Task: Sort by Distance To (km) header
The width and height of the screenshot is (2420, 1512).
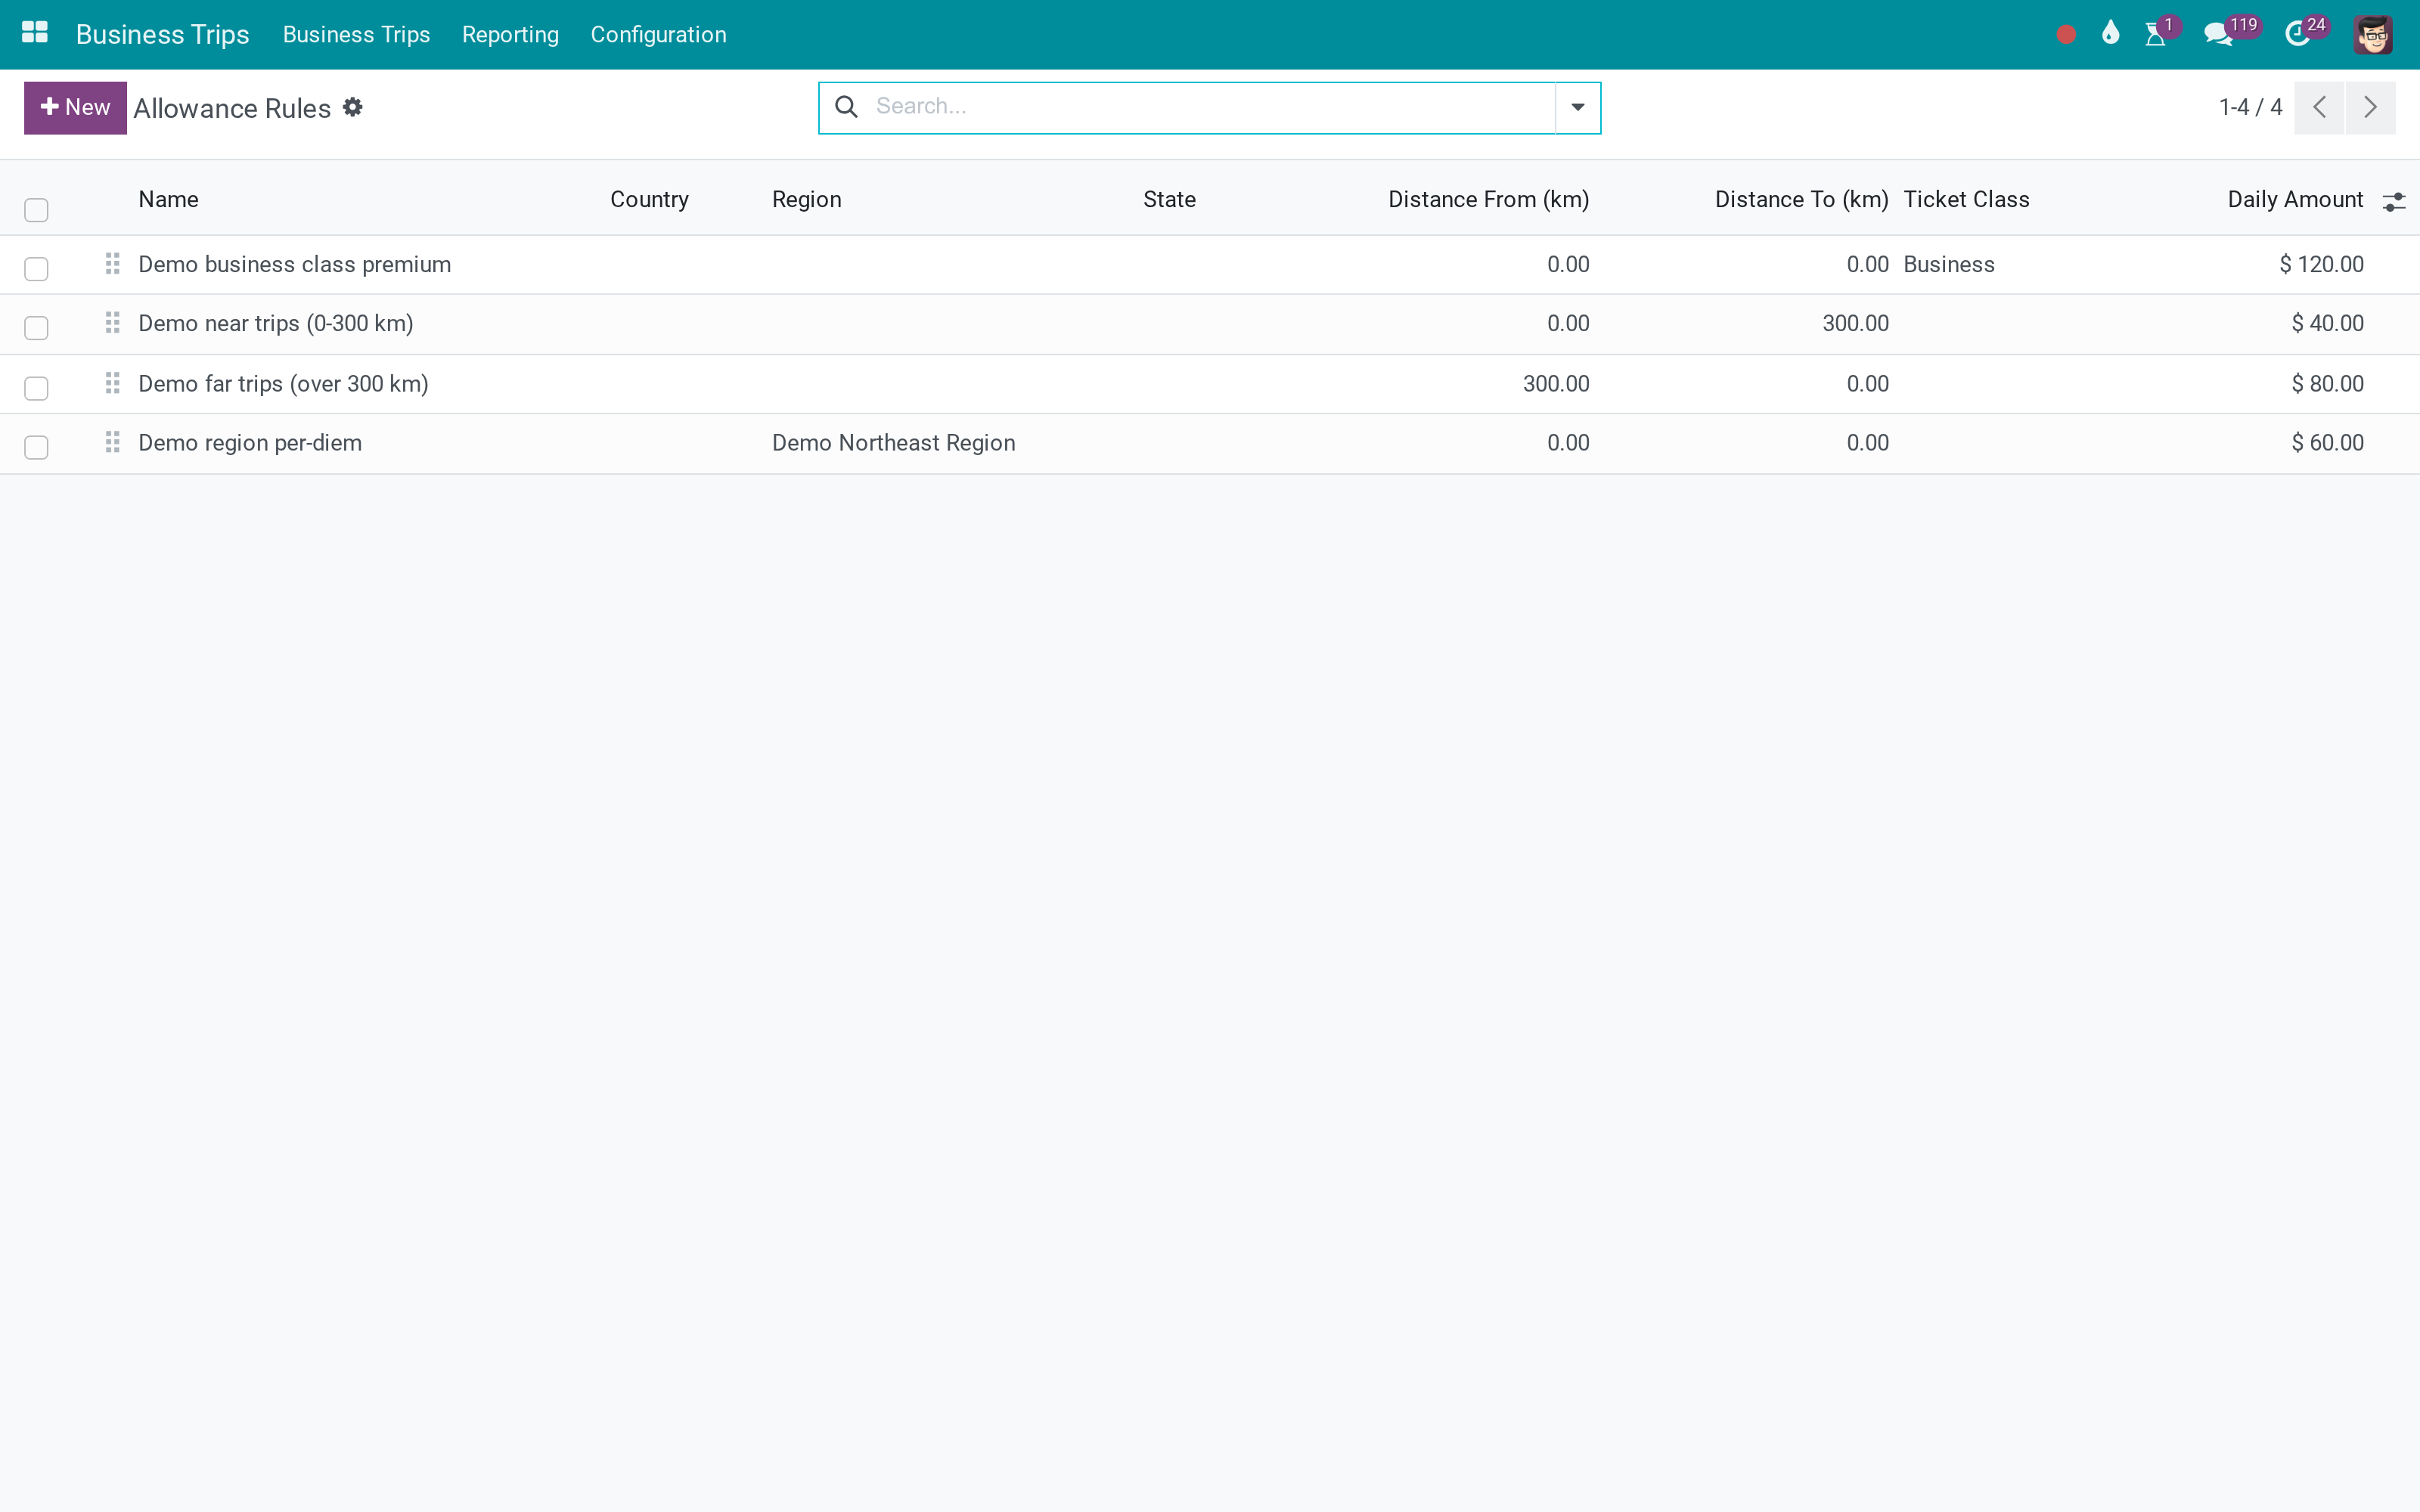Action: coord(1801,199)
